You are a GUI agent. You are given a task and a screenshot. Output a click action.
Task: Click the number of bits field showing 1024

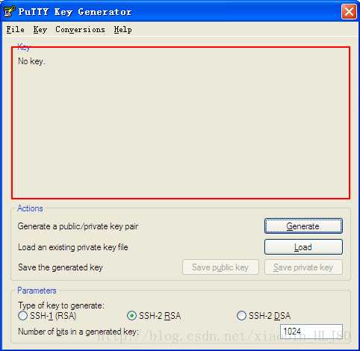[311, 332]
